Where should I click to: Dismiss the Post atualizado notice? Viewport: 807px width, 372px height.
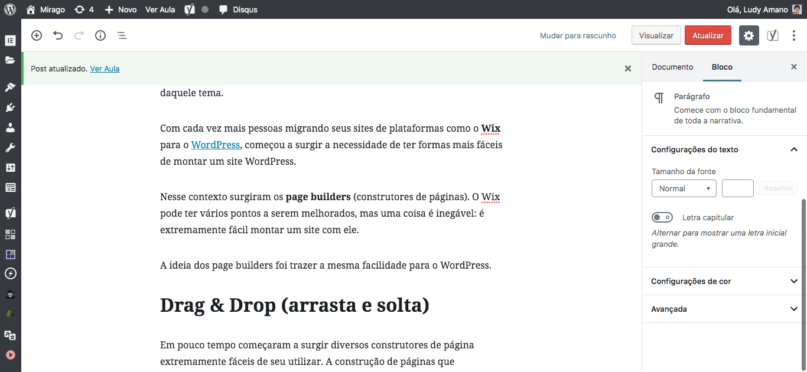point(628,68)
